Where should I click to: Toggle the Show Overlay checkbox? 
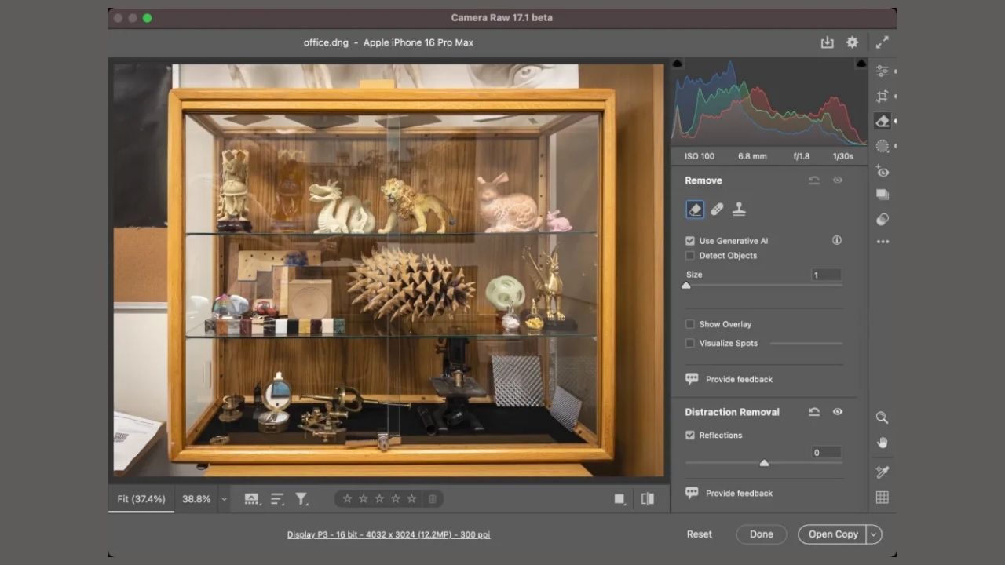coord(689,324)
